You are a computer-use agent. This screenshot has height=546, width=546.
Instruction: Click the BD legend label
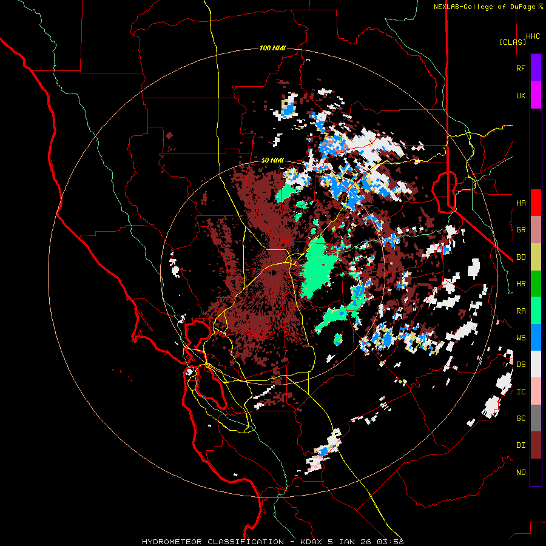(x=521, y=257)
